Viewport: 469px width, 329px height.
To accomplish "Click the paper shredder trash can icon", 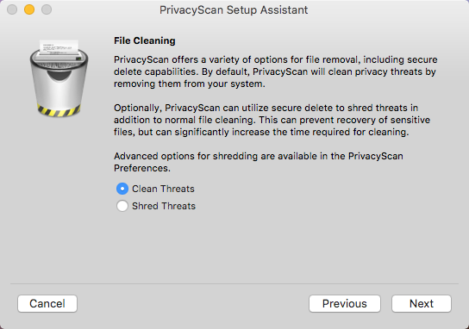I will click(59, 78).
